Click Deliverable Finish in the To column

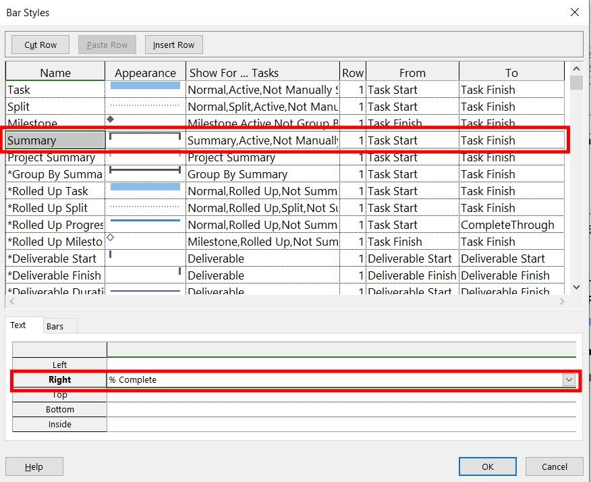coord(511,275)
